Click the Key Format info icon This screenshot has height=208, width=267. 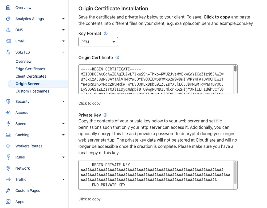105,34
